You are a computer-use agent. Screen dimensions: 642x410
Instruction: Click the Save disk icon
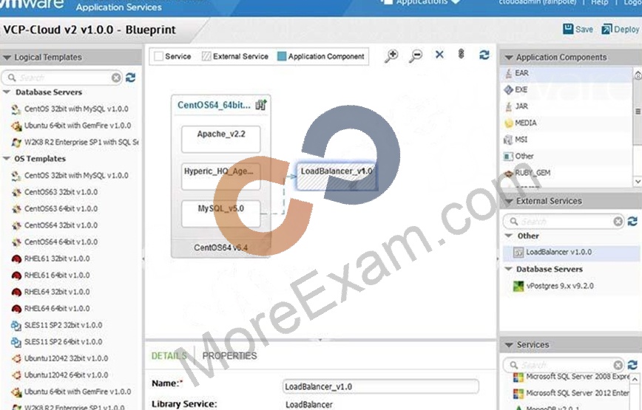(568, 29)
